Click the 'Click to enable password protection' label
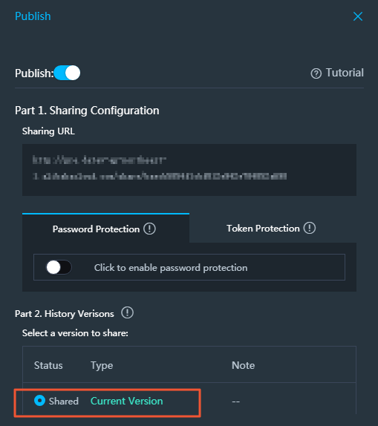 [x=171, y=268]
